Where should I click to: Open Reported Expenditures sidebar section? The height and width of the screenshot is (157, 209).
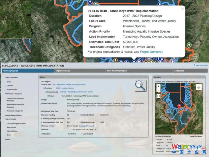pyautogui.click(x=14, y=115)
